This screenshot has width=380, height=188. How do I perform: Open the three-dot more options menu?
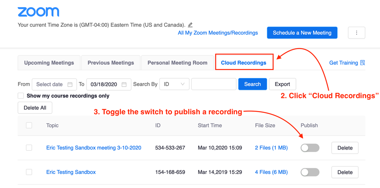click(356, 33)
